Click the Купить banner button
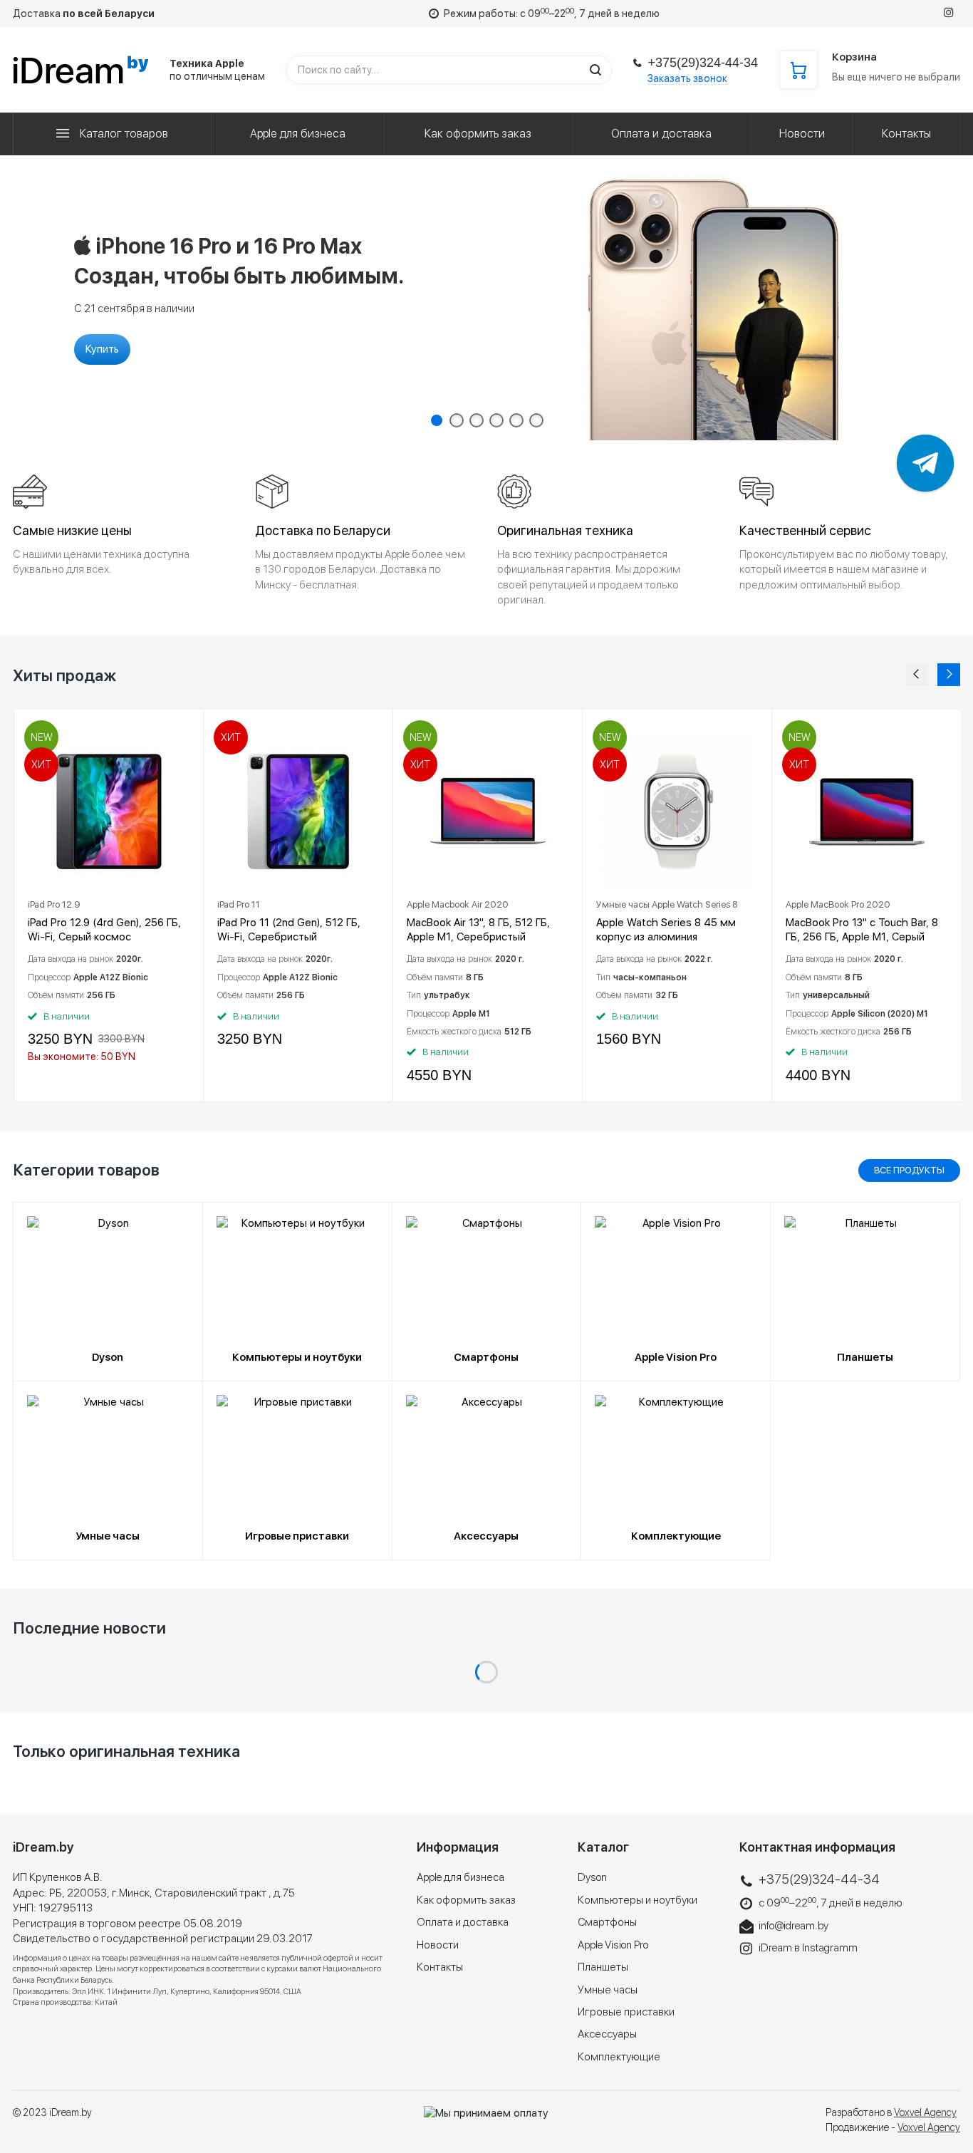Image resolution: width=973 pixels, height=2153 pixels. (x=102, y=349)
